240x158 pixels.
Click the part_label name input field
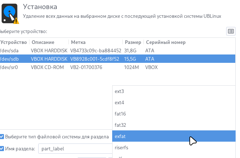click(x=75, y=149)
